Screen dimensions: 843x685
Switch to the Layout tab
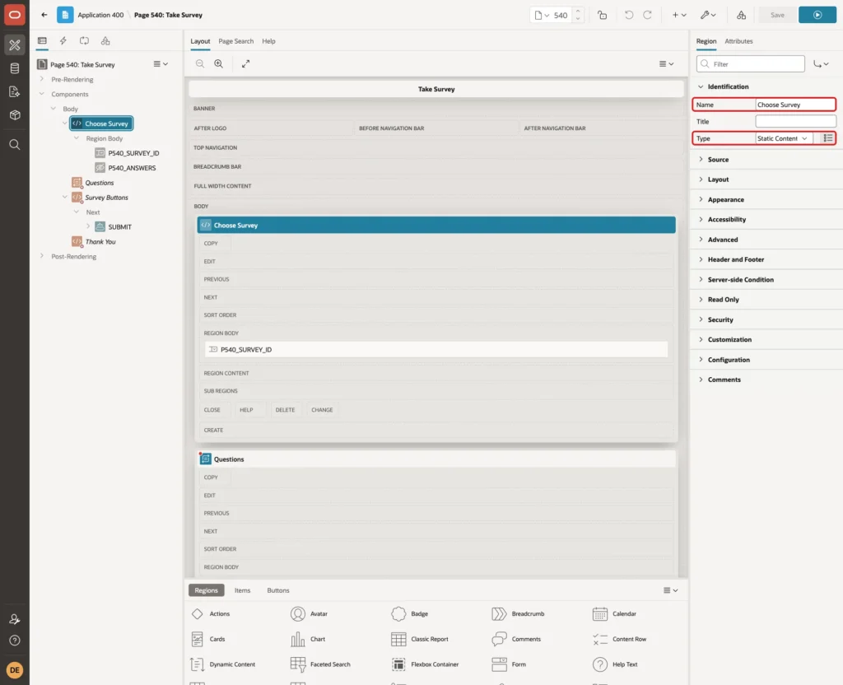tap(200, 41)
